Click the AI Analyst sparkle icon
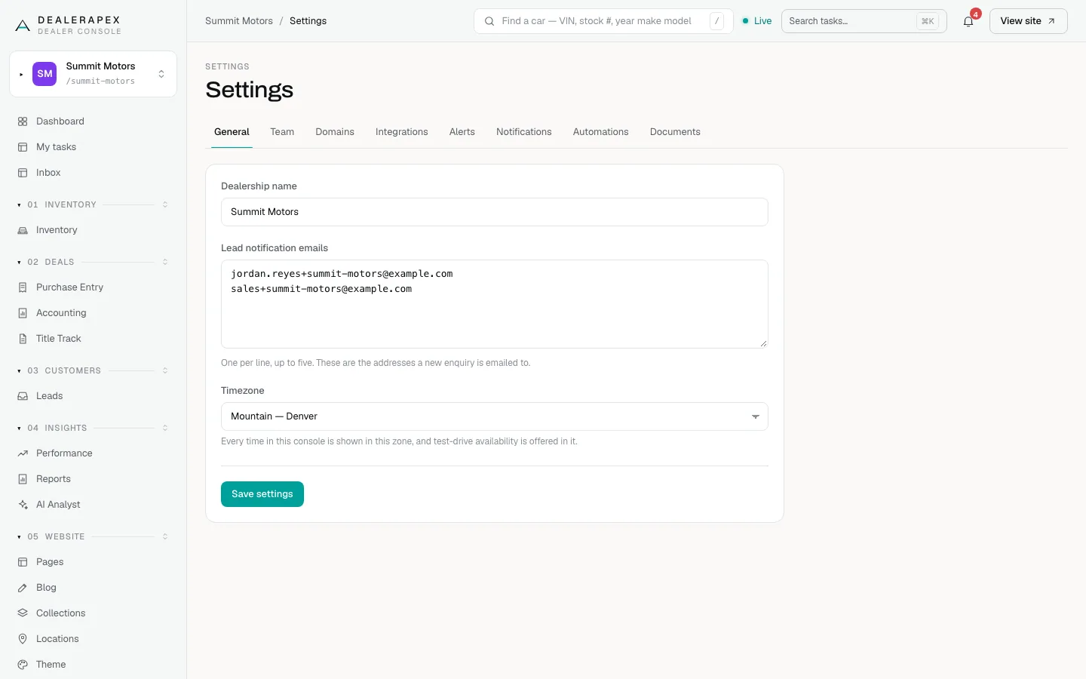This screenshot has height=679, width=1086. [23, 505]
